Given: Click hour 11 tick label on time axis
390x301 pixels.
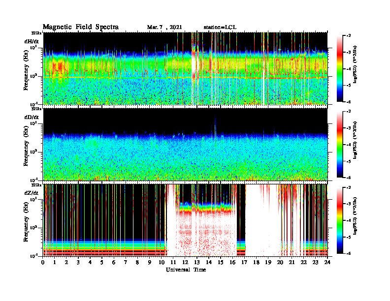Looking at the screenshot, I should coord(173,262).
